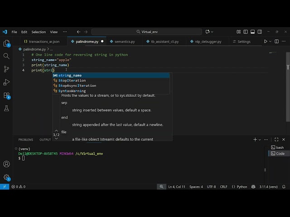Select the Code terminal

(x=279, y=154)
